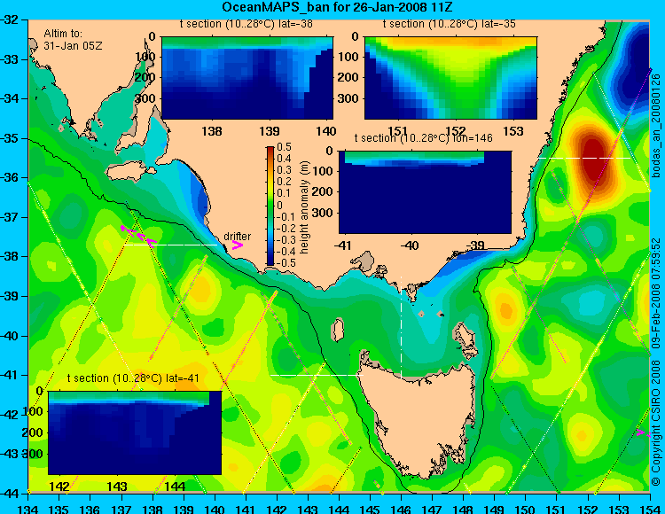This screenshot has width=665, height=514.
Task: Click the 'bodas_an_20080126' vertical label
Action: [x=656, y=126]
